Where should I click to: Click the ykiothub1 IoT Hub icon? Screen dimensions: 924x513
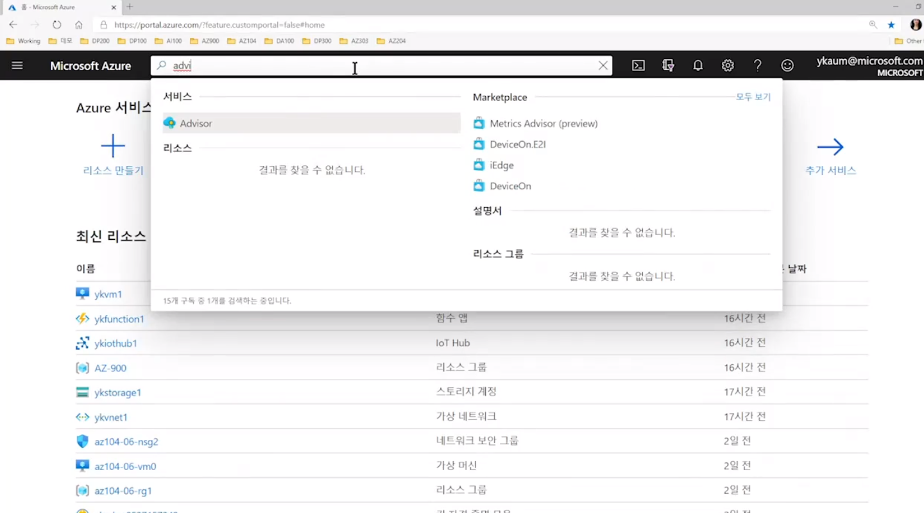pyautogui.click(x=82, y=343)
